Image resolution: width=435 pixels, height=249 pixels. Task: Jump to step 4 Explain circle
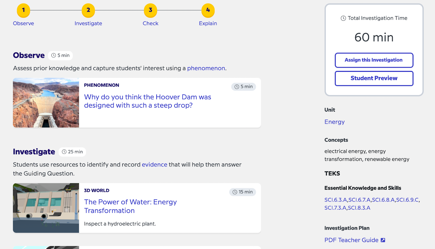tap(208, 10)
